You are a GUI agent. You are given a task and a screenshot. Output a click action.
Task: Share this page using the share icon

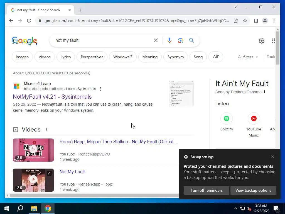(x=236, y=21)
